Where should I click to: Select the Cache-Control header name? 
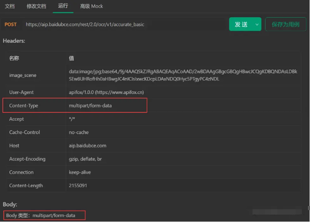tap(25, 132)
